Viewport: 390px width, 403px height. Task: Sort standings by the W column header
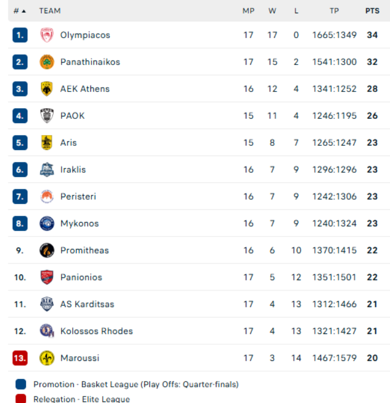tap(272, 11)
